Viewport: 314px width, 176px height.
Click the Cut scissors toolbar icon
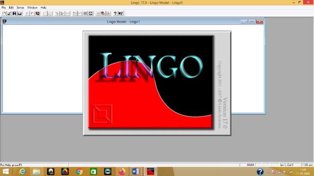[27, 14]
